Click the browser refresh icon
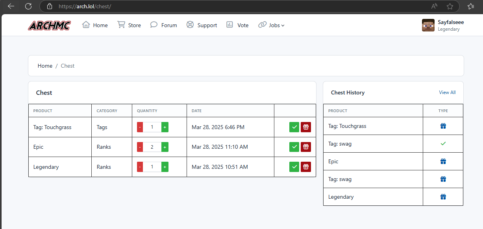This screenshot has width=483, height=229. coord(28,6)
